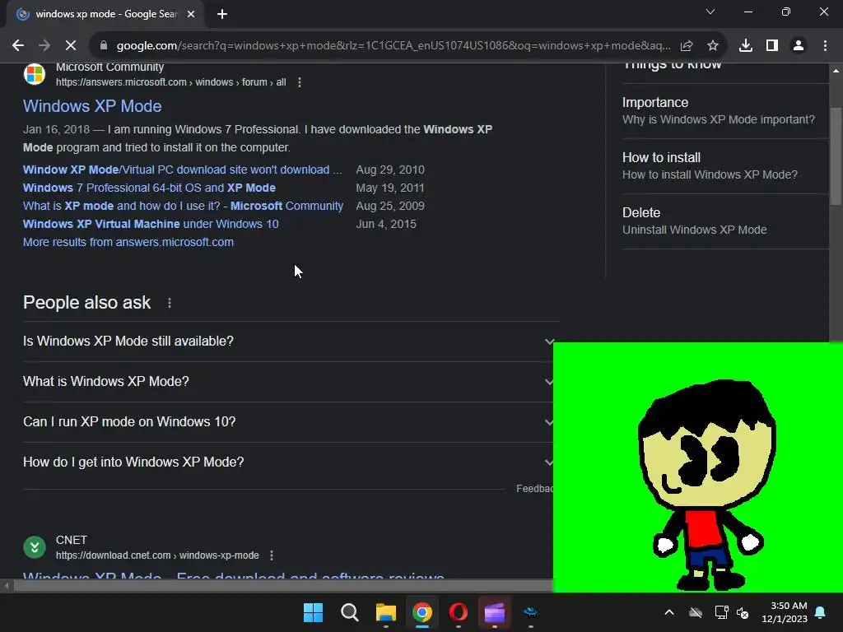The height and width of the screenshot is (632, 843).
Task: Click the scroll-left arrow on horizontal scrollbar
Action: tap(7, 586)
